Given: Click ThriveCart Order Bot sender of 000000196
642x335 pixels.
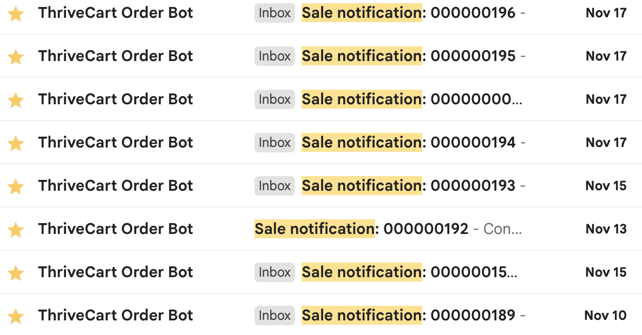Looking at the screenshot, I should click(115, 13).
